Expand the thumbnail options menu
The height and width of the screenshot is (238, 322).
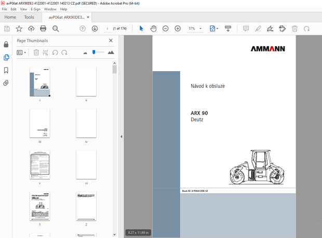pos(21,52)
